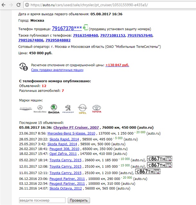This screenshot has height=205, width=196.
Task: Click the Mercedes-Benz brand logo
Action: point(40,109)
